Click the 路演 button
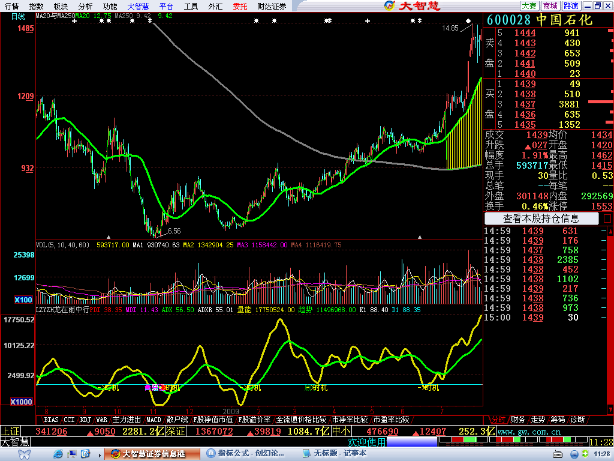Image resolution: width=614 pixels, height=461 pixels. point(571,6)
